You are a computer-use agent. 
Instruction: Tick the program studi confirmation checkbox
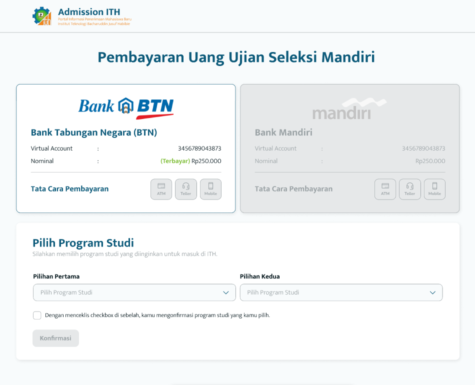(37, 315)
